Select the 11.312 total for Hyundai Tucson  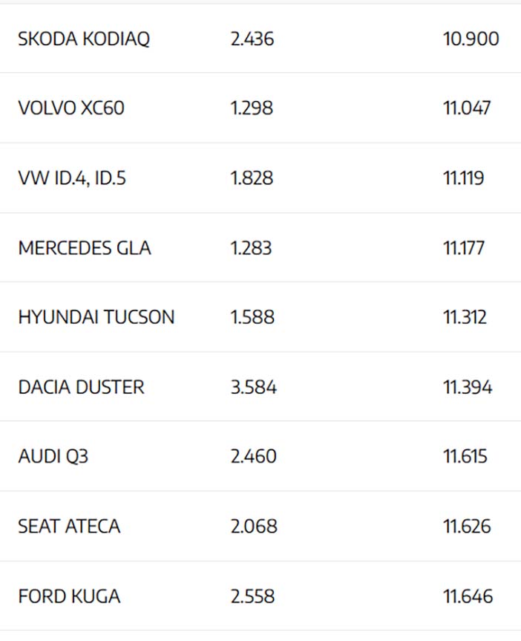click(465, 317)
